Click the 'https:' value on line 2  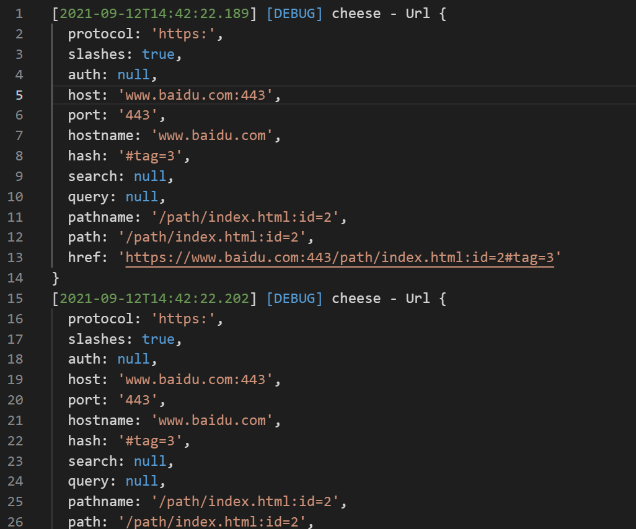(183, 34)
